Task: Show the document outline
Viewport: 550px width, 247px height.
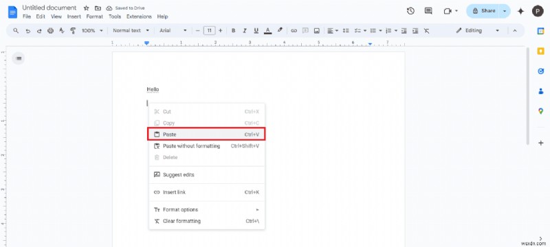Action: point(19,58)
